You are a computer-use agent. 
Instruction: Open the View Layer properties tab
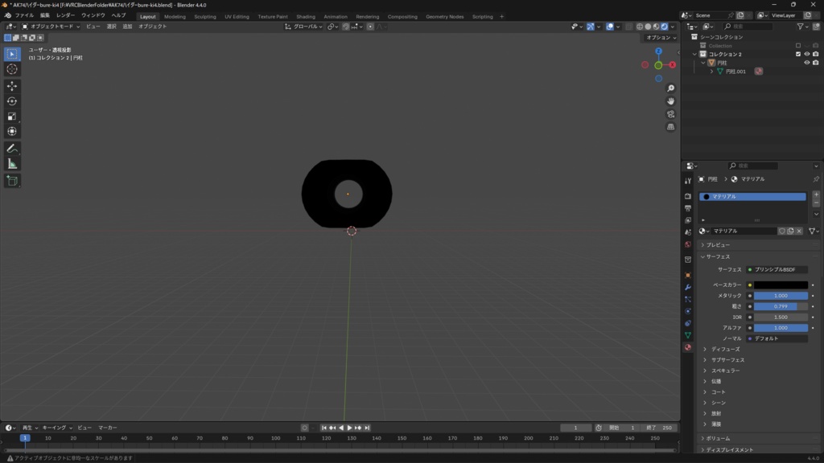pyautogui.click(x=688, y=220)
